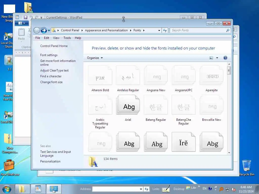Open Text Services and Input Language

click(55, 154)
